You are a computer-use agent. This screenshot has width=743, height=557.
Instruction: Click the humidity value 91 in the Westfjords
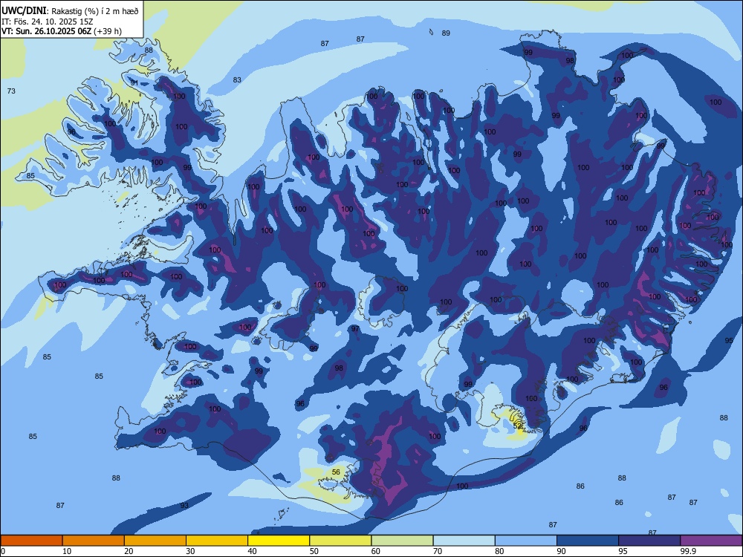[x=134, y=83]
